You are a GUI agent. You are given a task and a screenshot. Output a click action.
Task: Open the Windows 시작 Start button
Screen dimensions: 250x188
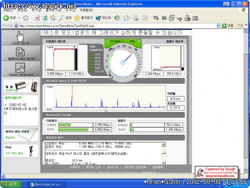pyautogui.click(x=11, y=184)
